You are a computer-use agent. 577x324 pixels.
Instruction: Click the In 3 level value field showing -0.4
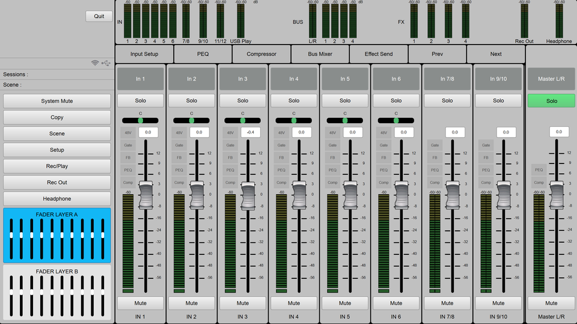[250, 132]
